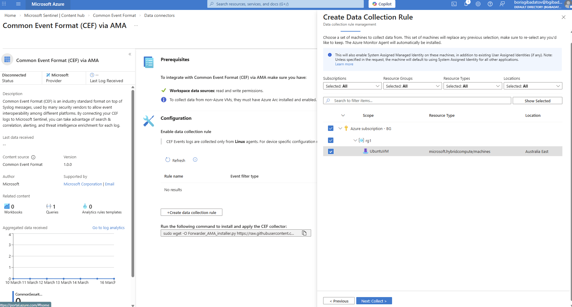The width and height of the screenshot is (572, 307).
Task: Open Cloud Shell from top bar
Action: point(454,4)
